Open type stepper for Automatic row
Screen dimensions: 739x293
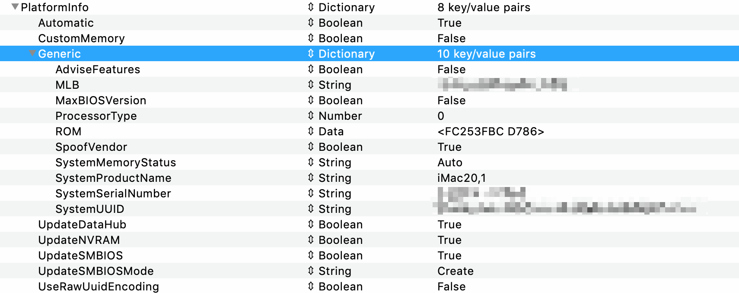[311, 22]
